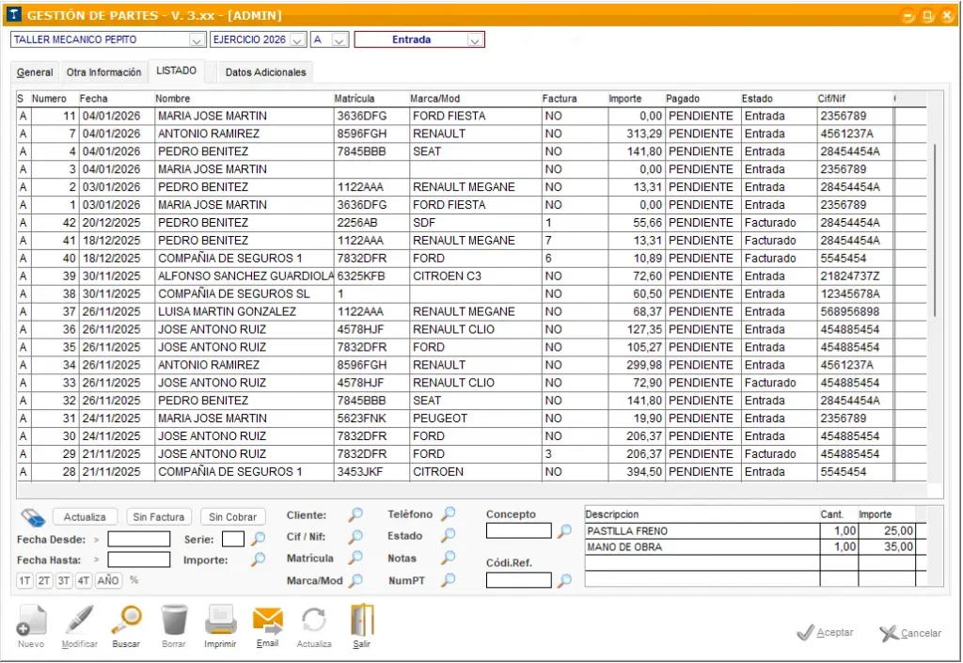963x663 pixels.
Task: Search by Cliente magnifier icon
Action: 355,515
